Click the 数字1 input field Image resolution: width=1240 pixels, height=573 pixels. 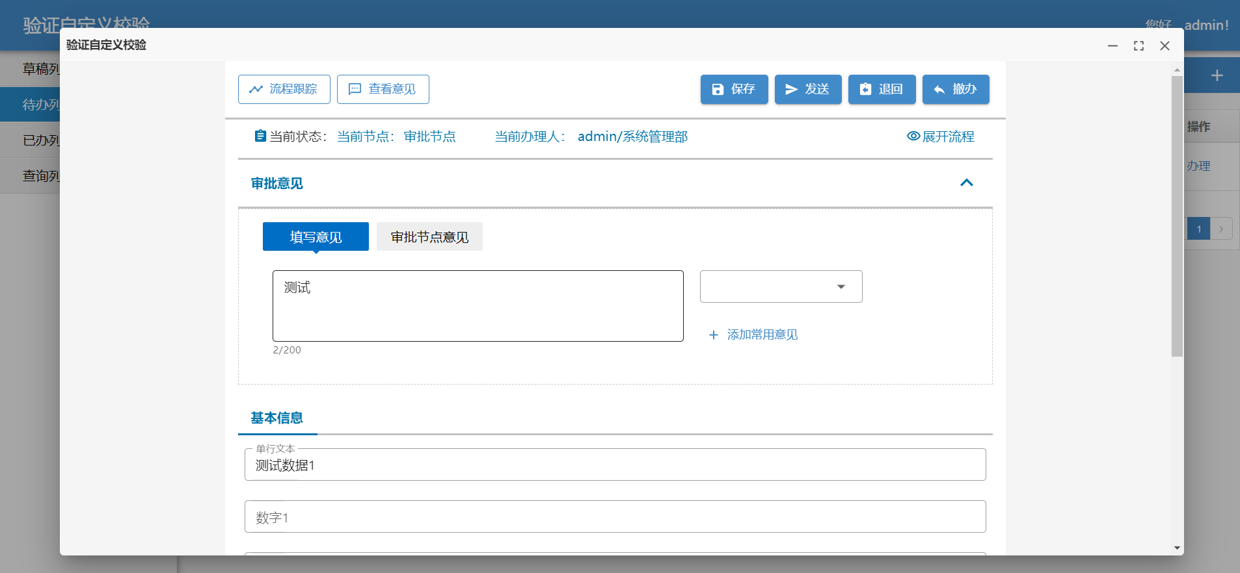615,516
